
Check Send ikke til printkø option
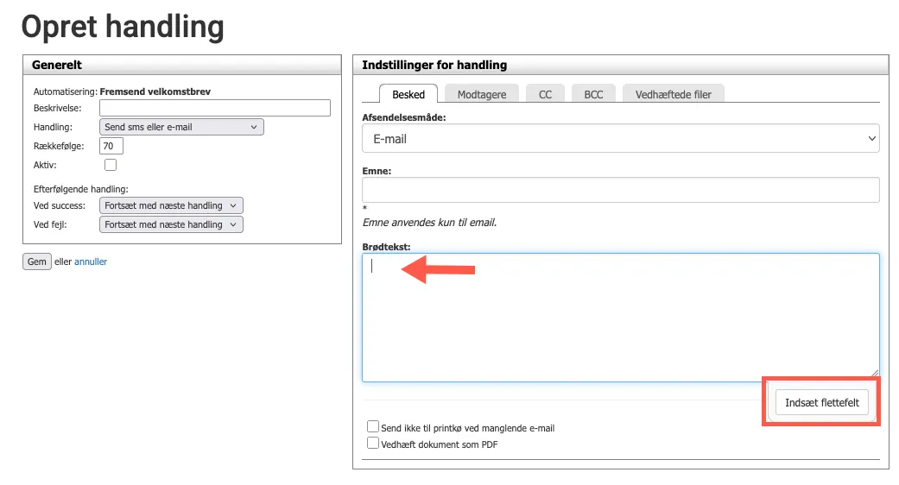(x=373, y=426)
